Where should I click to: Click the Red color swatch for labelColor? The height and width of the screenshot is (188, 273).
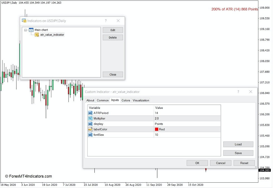tap(157, 129)
